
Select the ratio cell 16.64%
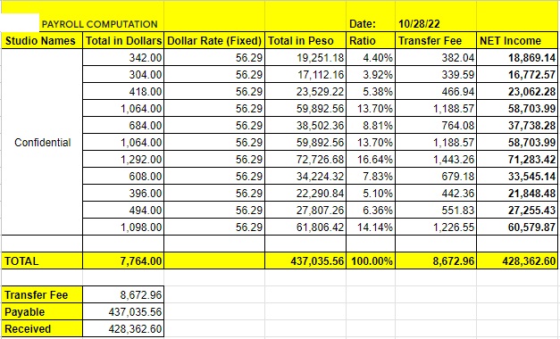pyautogui.click(x=371, y=159)
